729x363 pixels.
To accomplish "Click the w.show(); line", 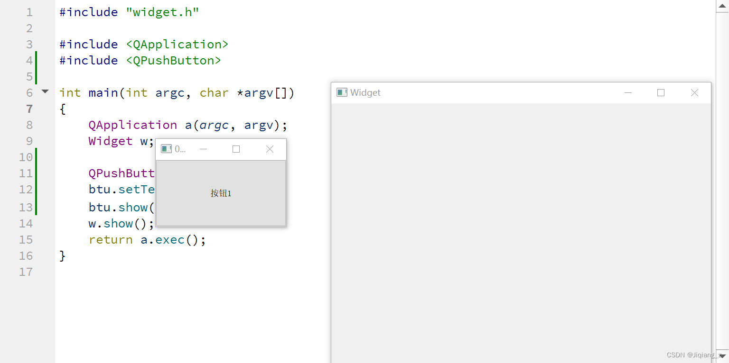I will pyautogui.click(x=121, y=223).
